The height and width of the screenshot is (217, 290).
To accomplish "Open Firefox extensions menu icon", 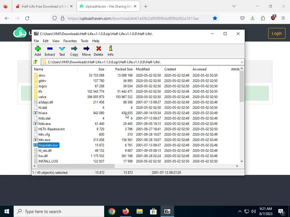I will [x=263, y=18].
